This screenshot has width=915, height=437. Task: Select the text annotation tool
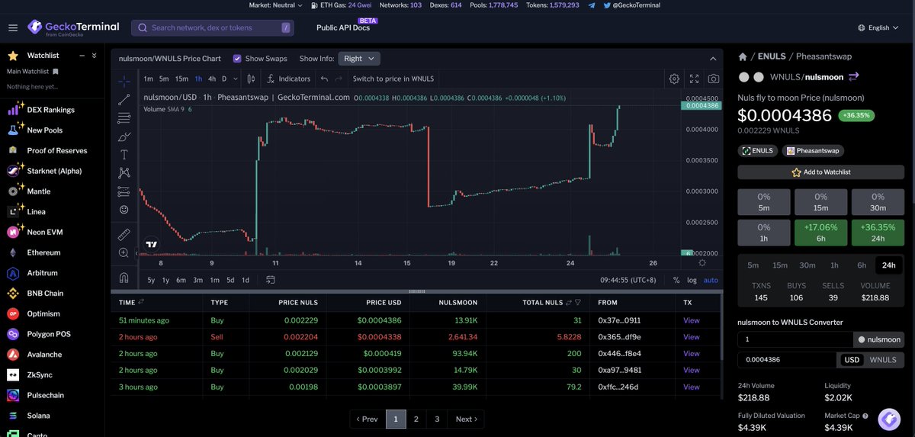click(124, 155)
